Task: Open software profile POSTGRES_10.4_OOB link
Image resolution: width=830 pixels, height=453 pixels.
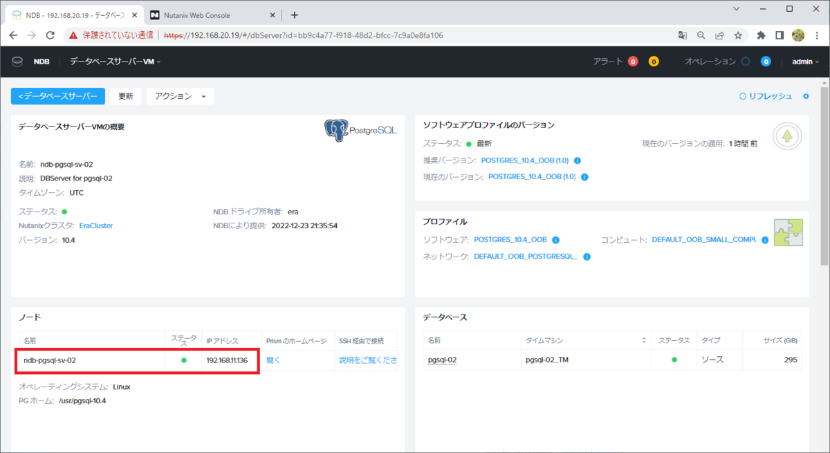Action: click(510, 240)
